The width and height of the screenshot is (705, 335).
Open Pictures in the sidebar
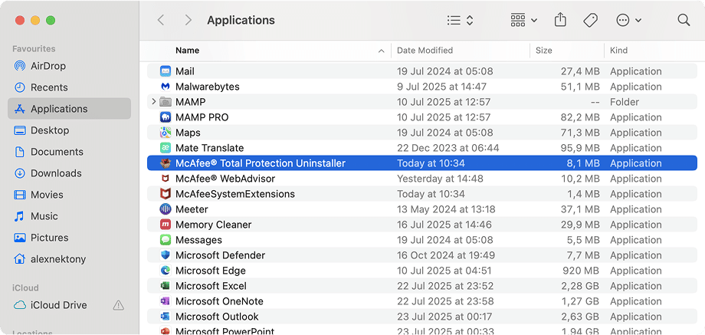69,238
